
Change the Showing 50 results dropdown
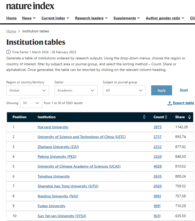(x=31, y=103)
